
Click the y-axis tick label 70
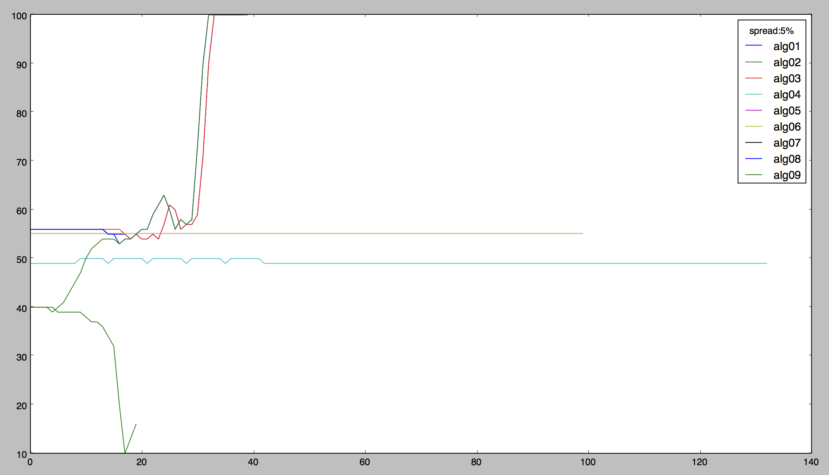(x=22, y=162)
